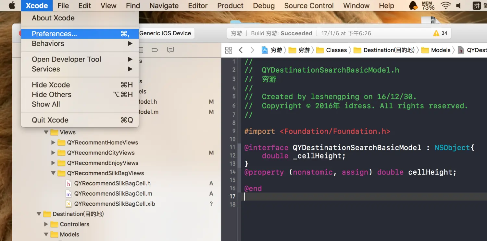487x241 pixels.
Task: Click the QYRecommendCityViews folder icon
Action: (61, 153)
